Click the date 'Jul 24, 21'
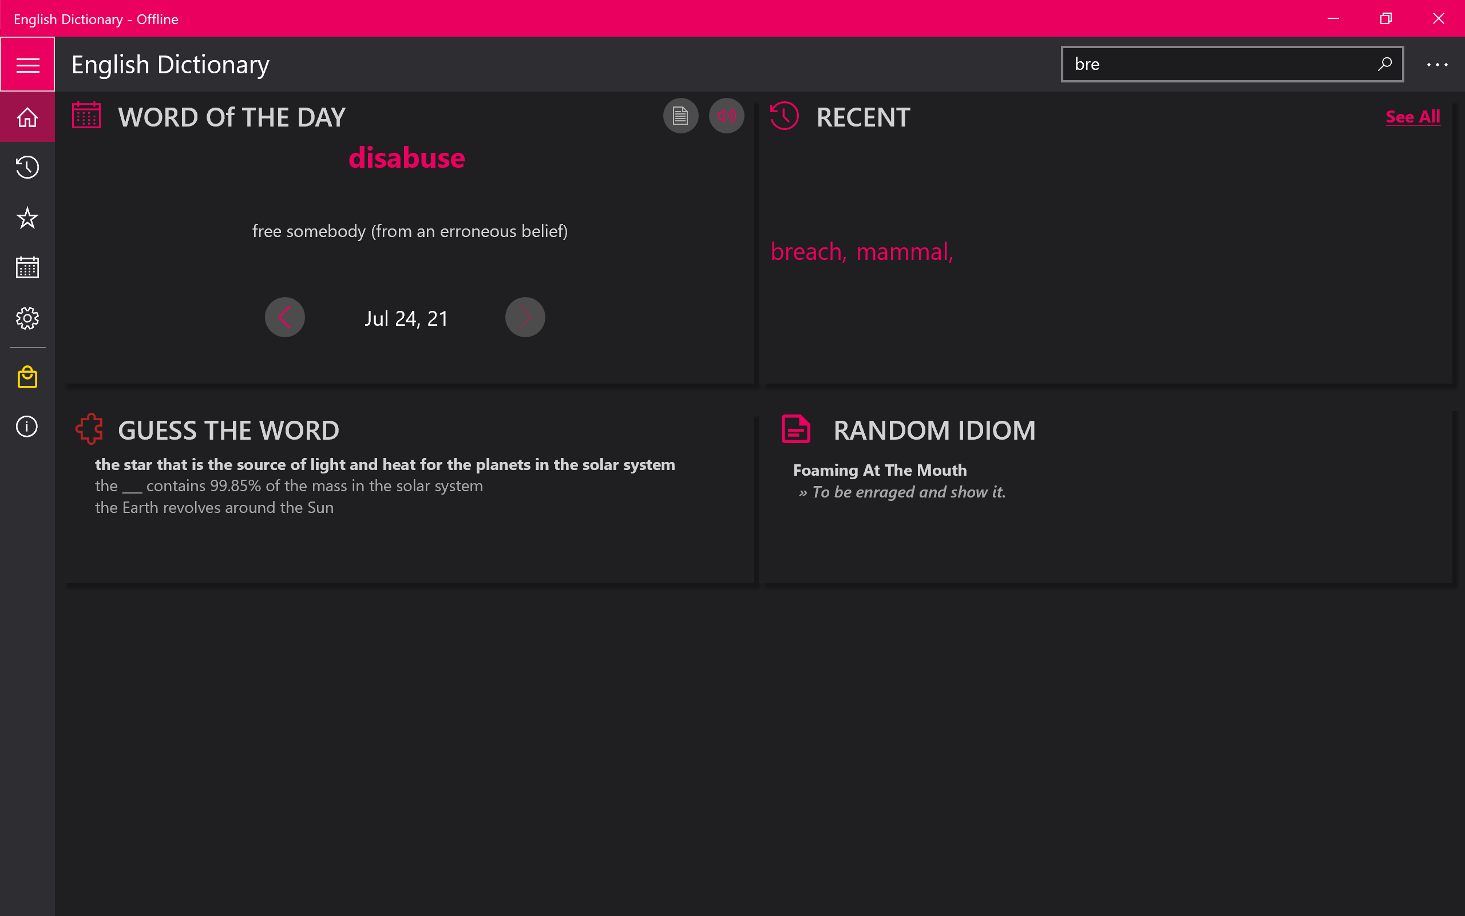Viewport: 1465px width, 916px height. [406, 319]
